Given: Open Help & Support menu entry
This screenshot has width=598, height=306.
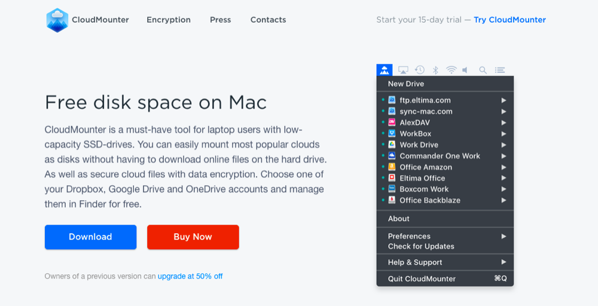Looking at the screenshot, I should (445, 262).
